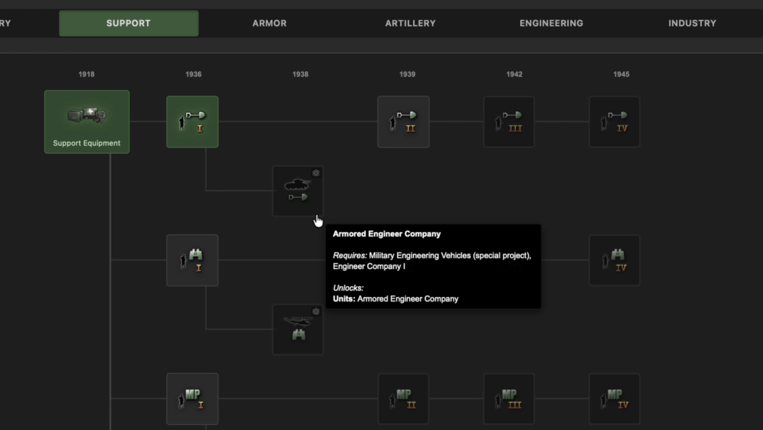Select the helicopter recon company tech node
Image resolution: width=763 pixels, height=430 pixels.
click(x=298, y=329)
